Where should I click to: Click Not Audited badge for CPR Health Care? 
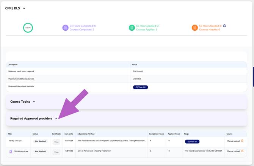(x=40, y=152)
